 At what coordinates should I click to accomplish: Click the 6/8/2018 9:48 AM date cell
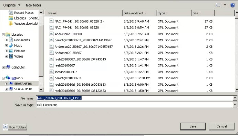point(136,21)
